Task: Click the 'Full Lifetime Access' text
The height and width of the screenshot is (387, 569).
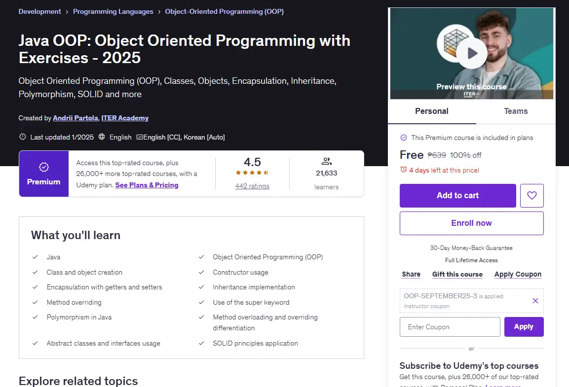Action: coord(471,260)
